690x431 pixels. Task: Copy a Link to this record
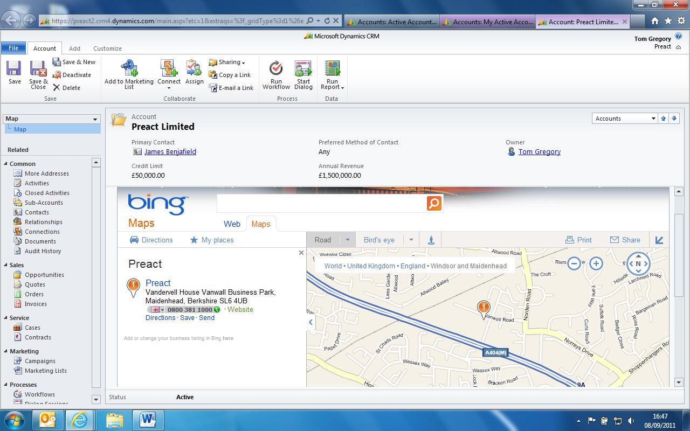230,75
